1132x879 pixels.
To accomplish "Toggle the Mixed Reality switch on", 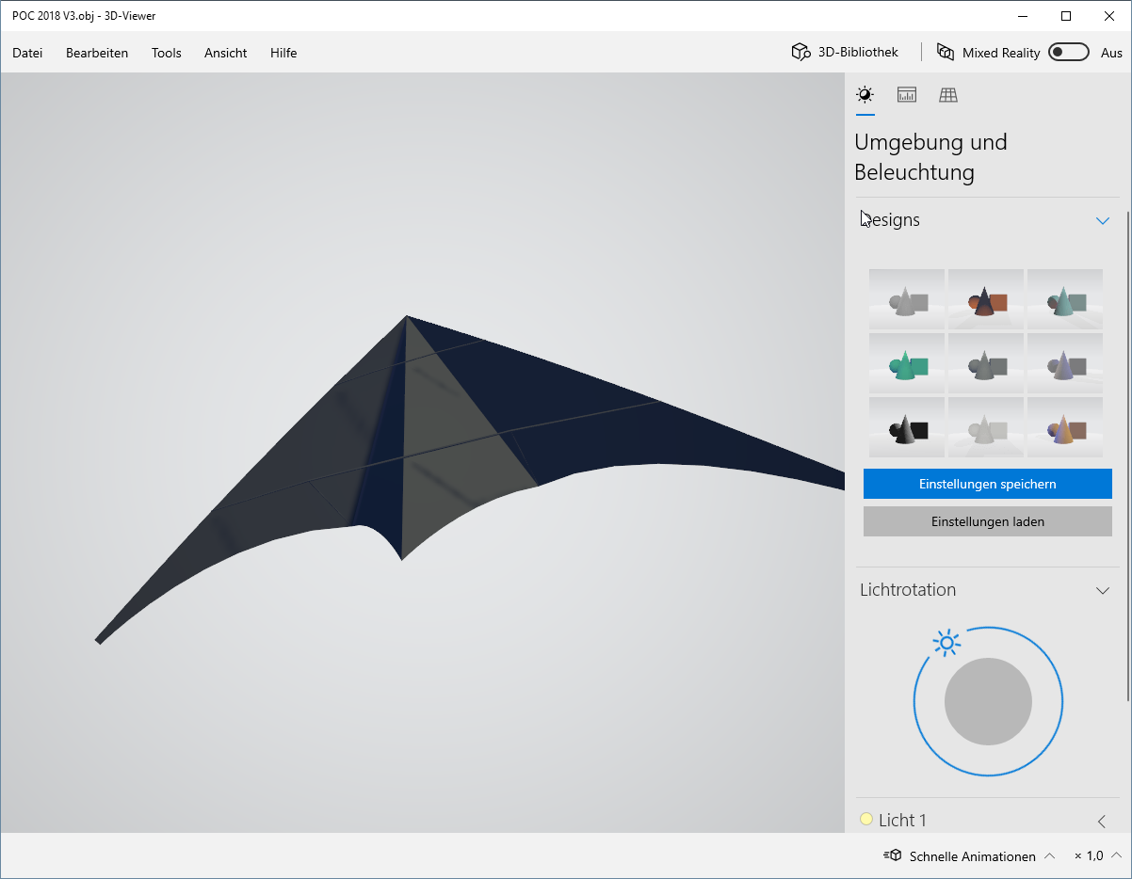I will (1069, 53).
